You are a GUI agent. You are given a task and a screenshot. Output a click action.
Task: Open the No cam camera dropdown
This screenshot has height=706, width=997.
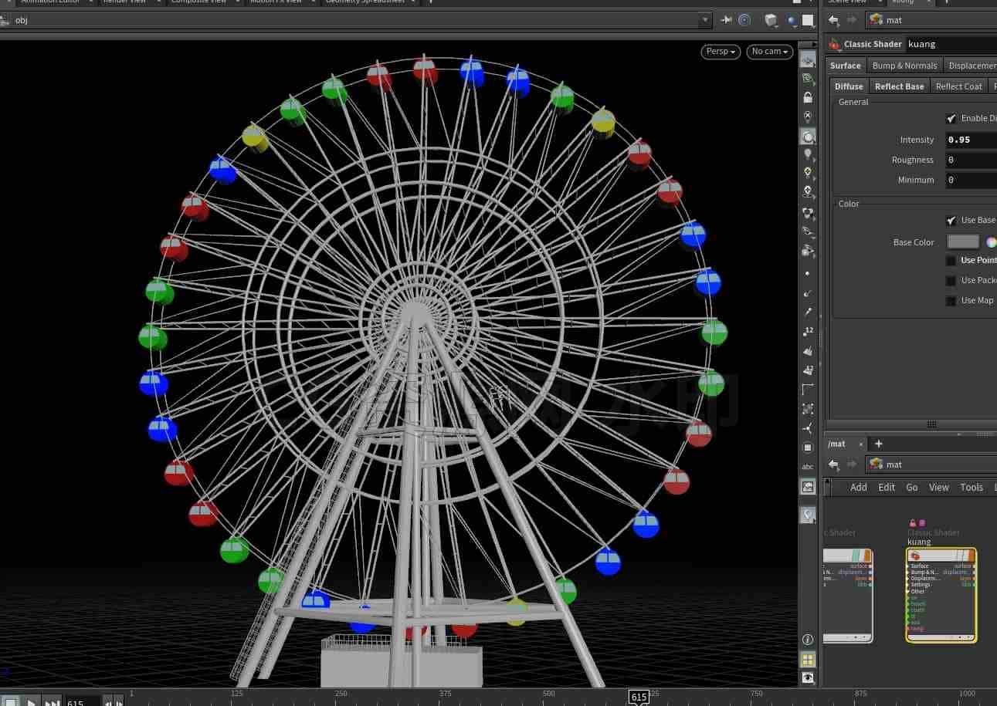770,52
